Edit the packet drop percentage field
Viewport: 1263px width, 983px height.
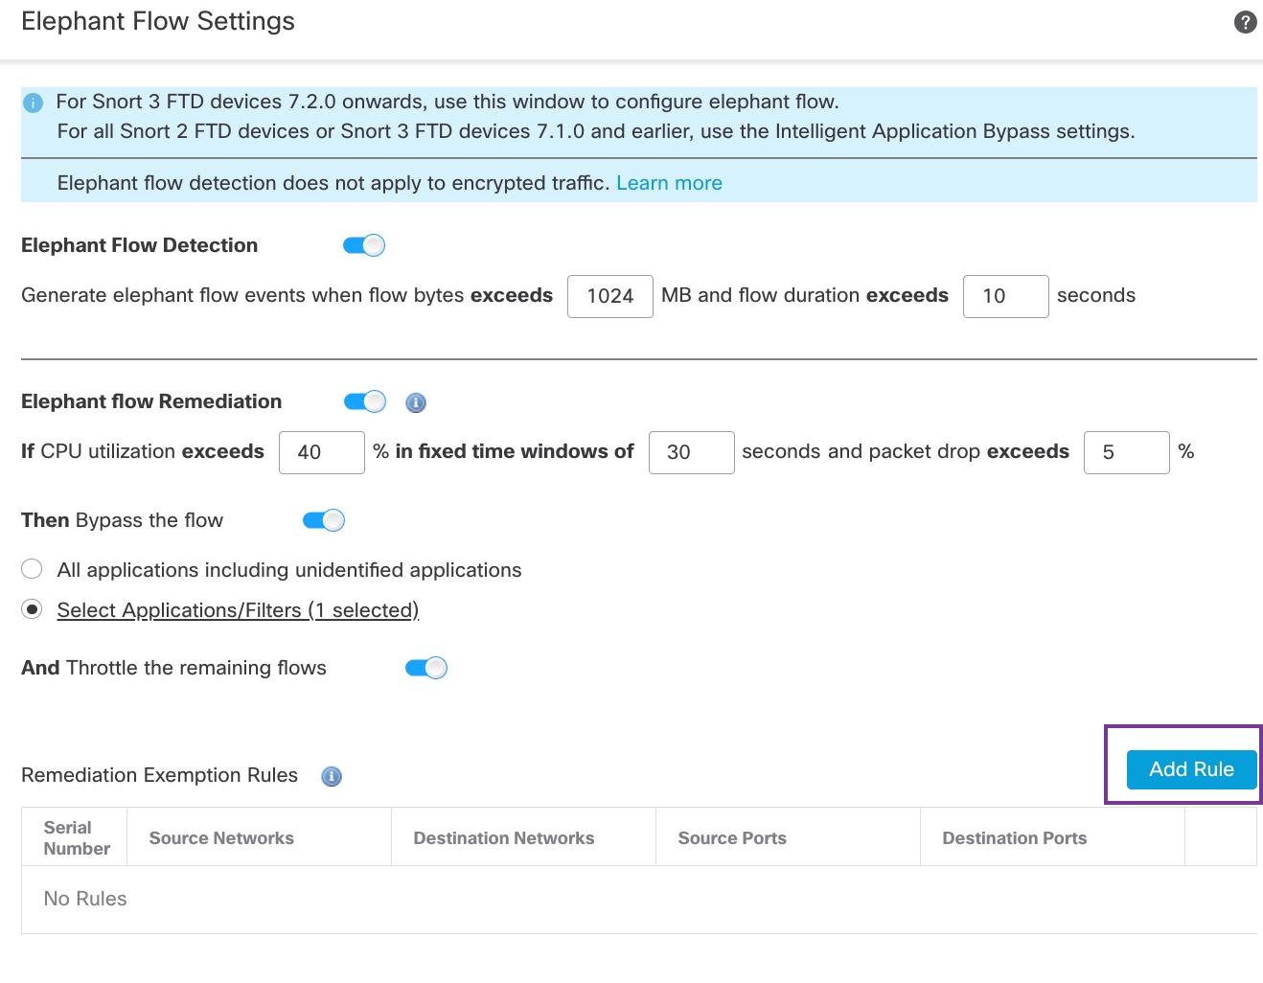click(1126, 452)
